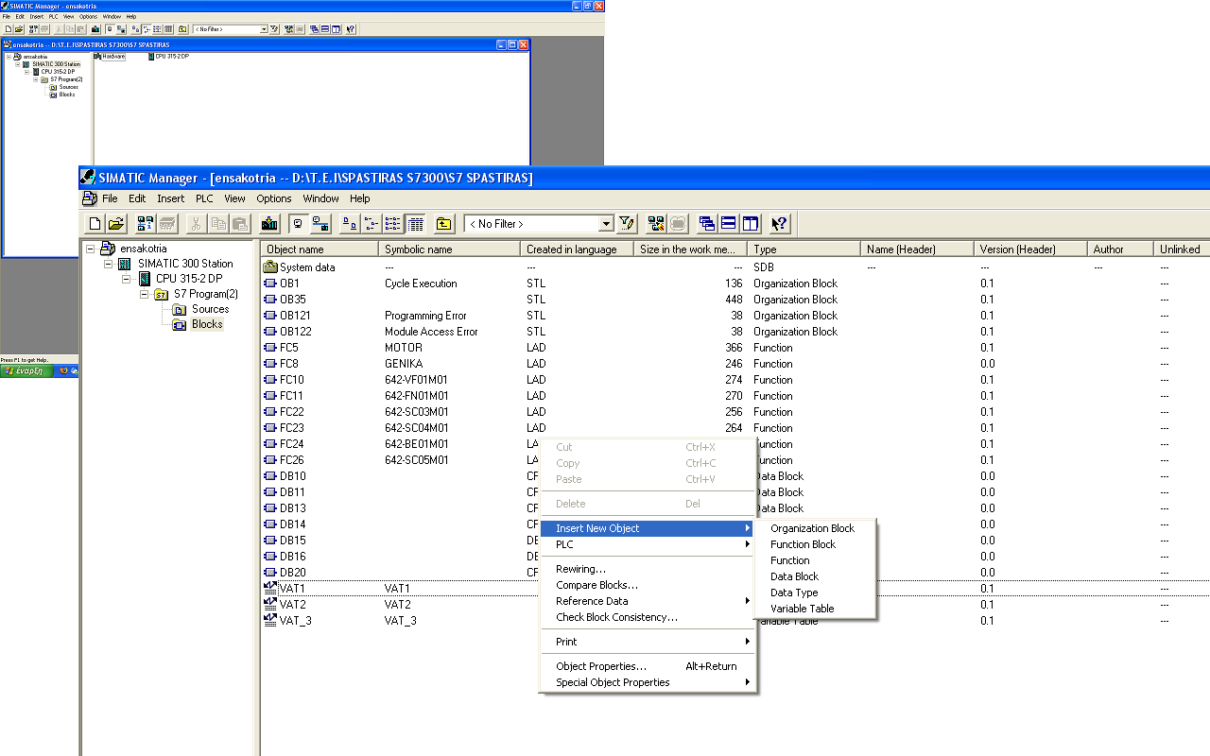
Task: Sort by Object name column header
Action: [x=320, y=249]
